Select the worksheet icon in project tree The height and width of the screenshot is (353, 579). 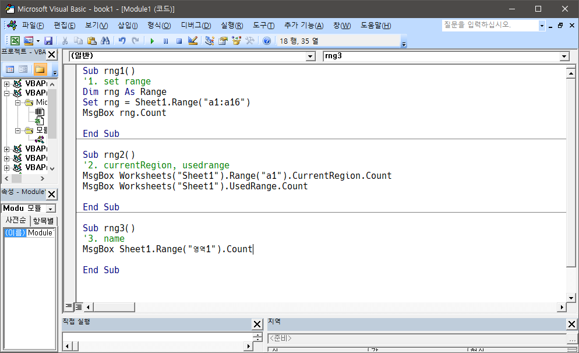pyautogui.click(x=40, y=111)
